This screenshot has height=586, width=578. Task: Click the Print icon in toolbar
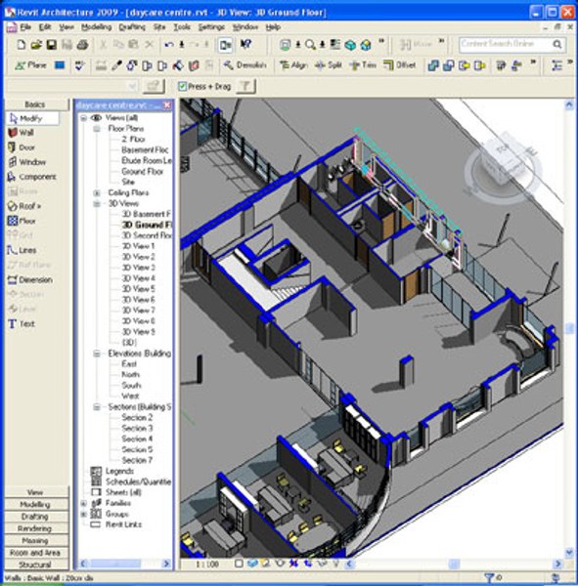(82, 45)
